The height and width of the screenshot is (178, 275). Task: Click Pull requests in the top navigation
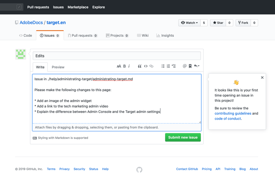tap(38, 7)
